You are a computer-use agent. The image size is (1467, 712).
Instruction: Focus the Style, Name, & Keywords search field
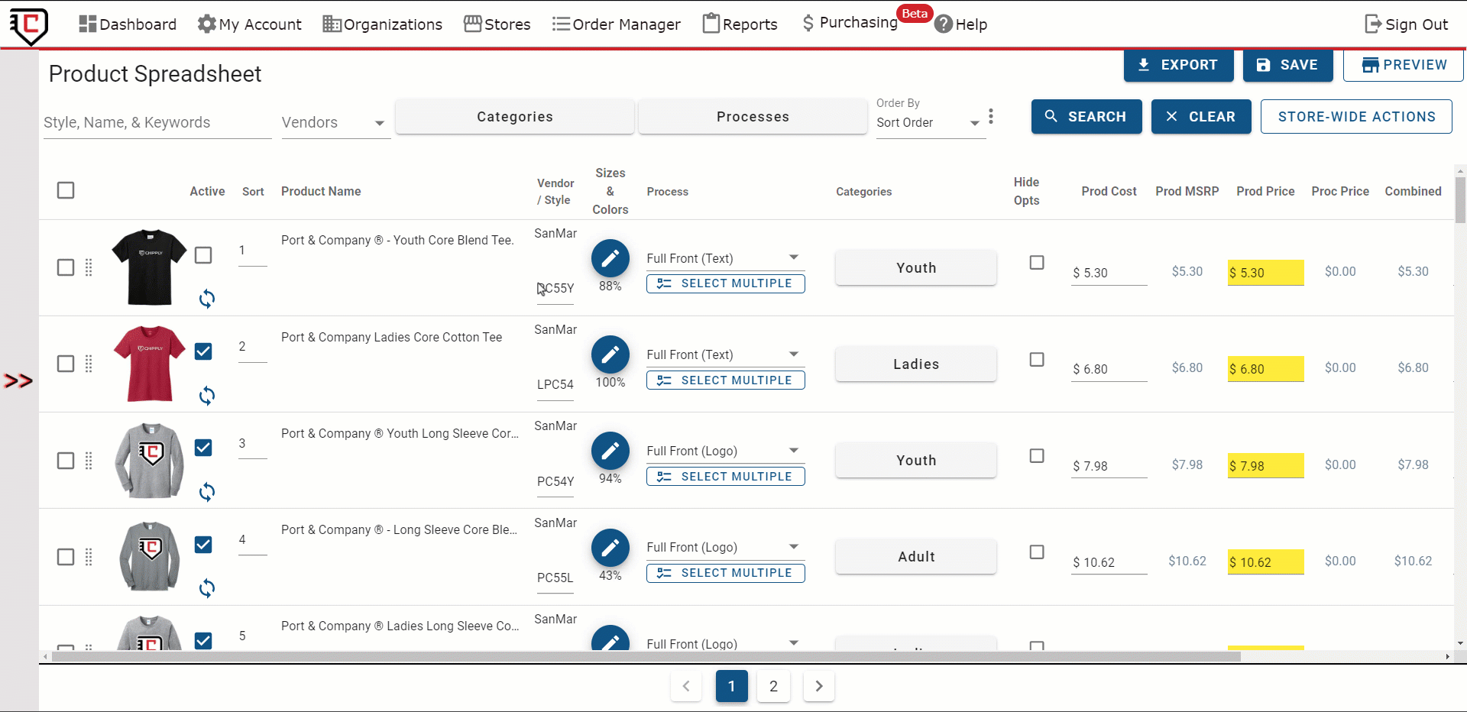[x=157, y=122]
